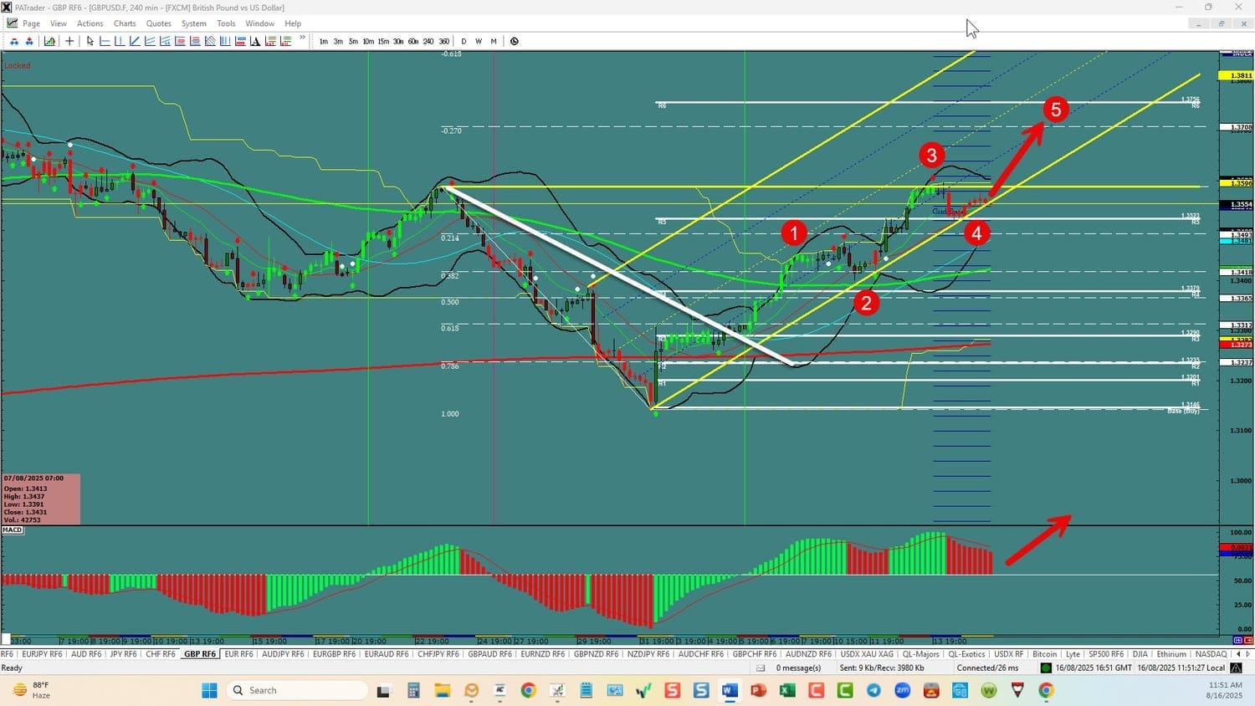Open the Tools menu
Image resolution: width=1255 pixels, height=706 pixels.
226,23
